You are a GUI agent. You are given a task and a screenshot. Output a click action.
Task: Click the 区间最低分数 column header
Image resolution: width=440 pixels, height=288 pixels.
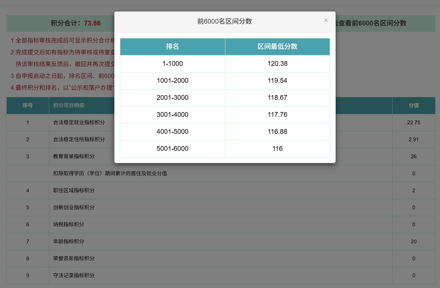pyautogui.click(x=277, y=47)
